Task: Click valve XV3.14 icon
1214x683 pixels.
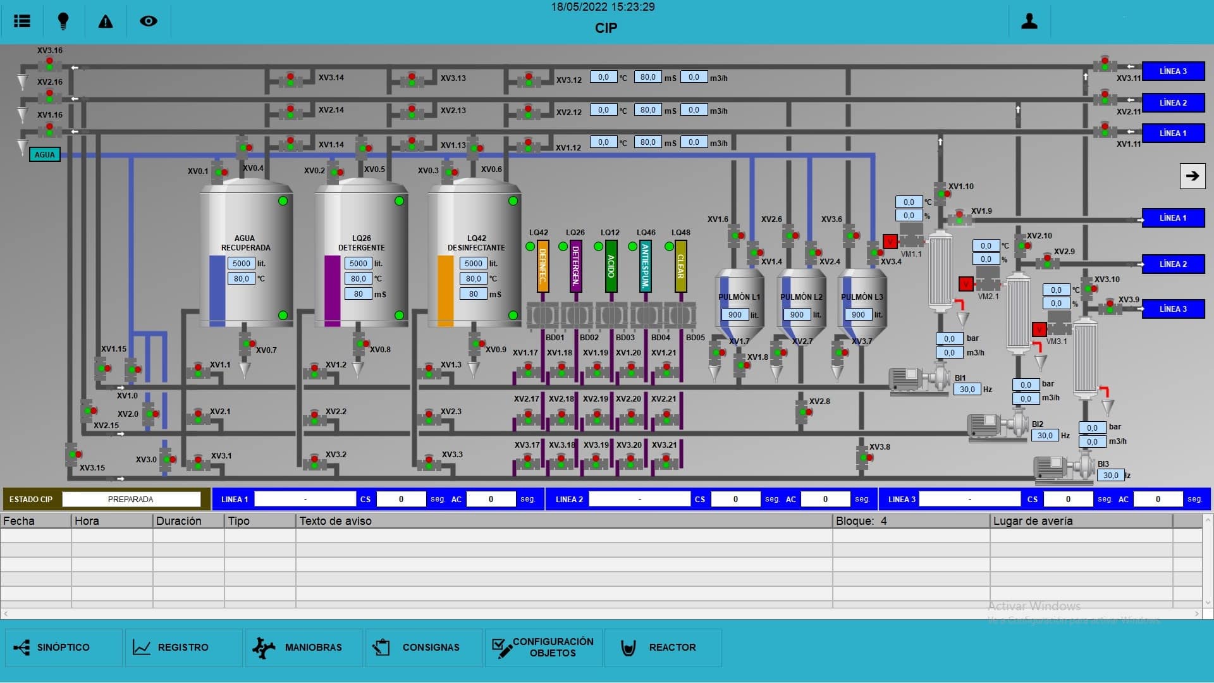Action: (290, 80)
